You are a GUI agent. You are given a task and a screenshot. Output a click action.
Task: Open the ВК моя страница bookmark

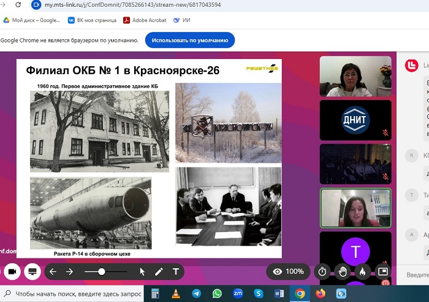91,20
